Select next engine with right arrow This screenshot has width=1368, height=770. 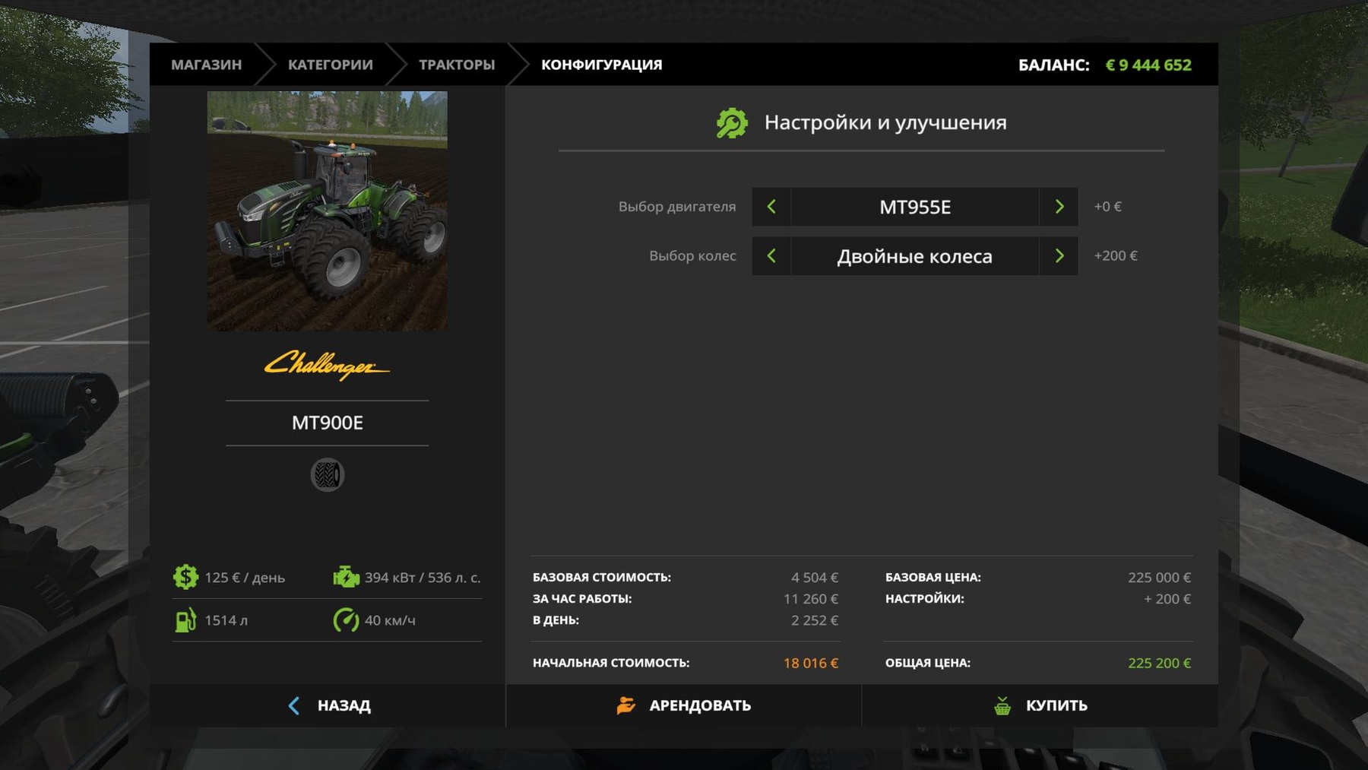point(1059,207)
